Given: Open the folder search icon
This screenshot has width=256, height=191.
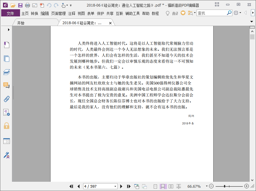Looking at the screenshot, I should click(191, 13).
